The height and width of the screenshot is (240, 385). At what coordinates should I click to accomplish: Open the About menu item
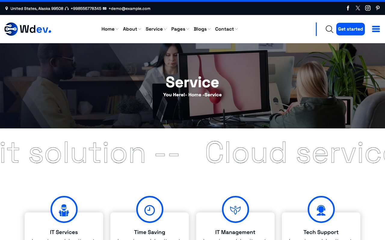pos(130,29)
